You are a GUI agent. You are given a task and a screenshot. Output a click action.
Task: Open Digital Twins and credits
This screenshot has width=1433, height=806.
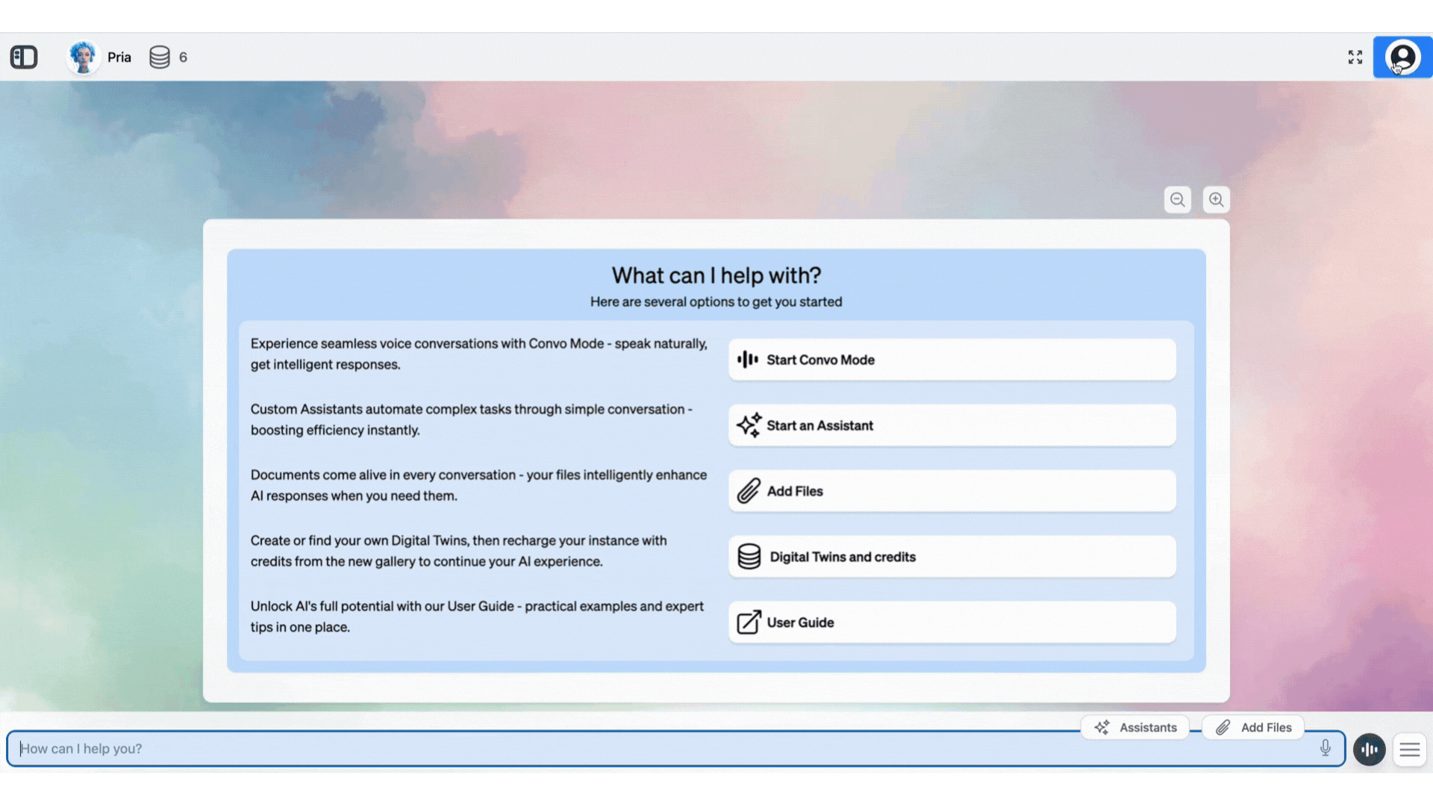point(952,557)
